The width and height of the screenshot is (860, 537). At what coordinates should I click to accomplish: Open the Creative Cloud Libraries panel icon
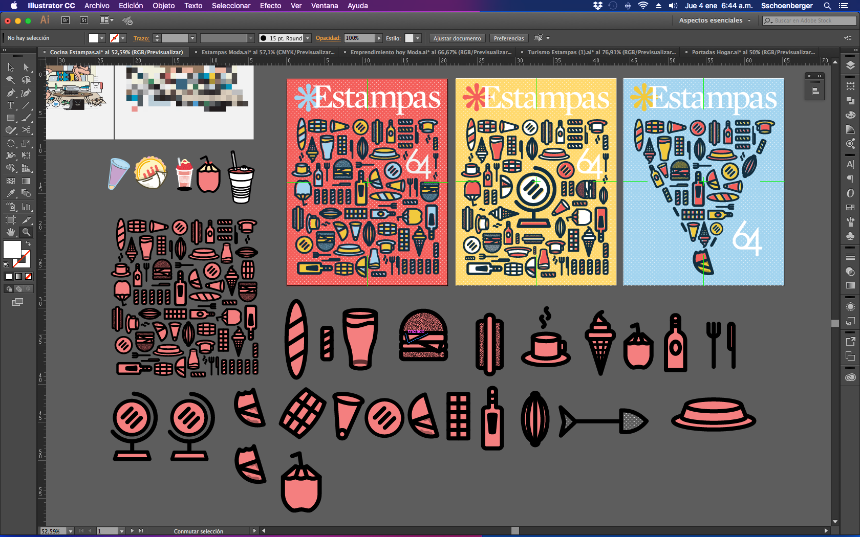pyautogui.click(x=850, y=377)
